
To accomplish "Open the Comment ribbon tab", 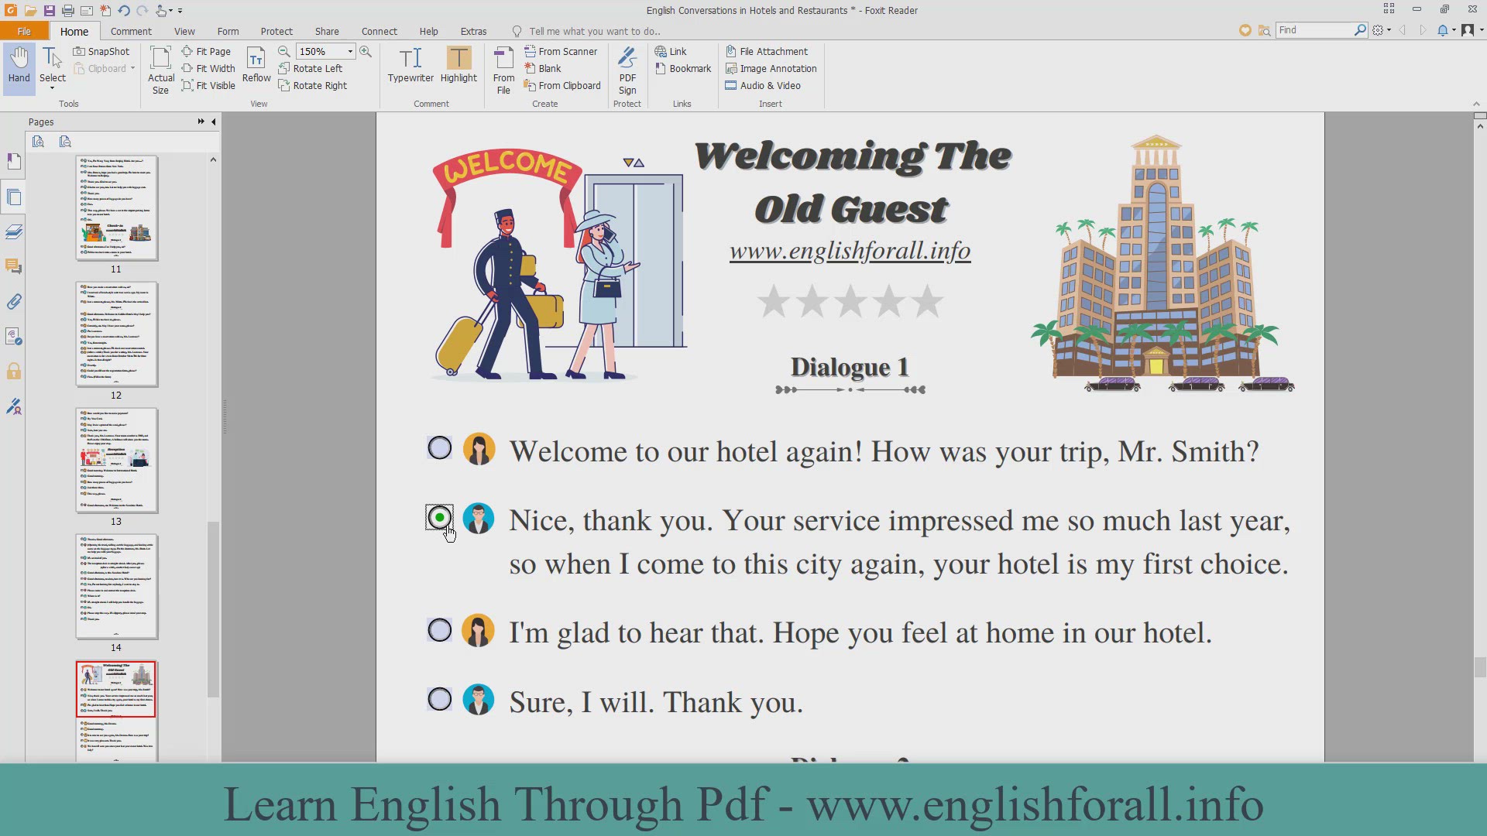I will (x=131, y=31).
